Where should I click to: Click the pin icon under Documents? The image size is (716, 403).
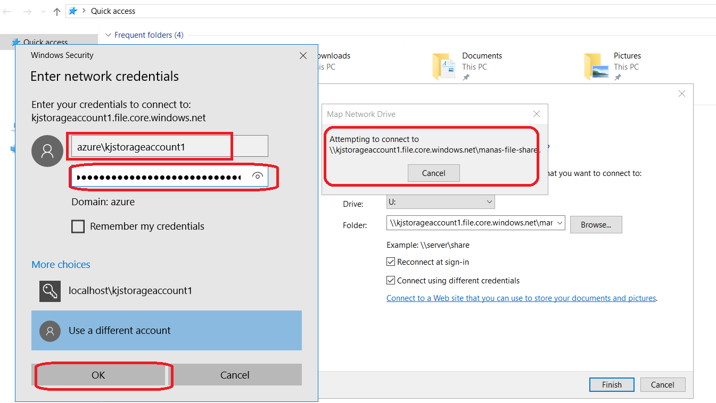466,78
